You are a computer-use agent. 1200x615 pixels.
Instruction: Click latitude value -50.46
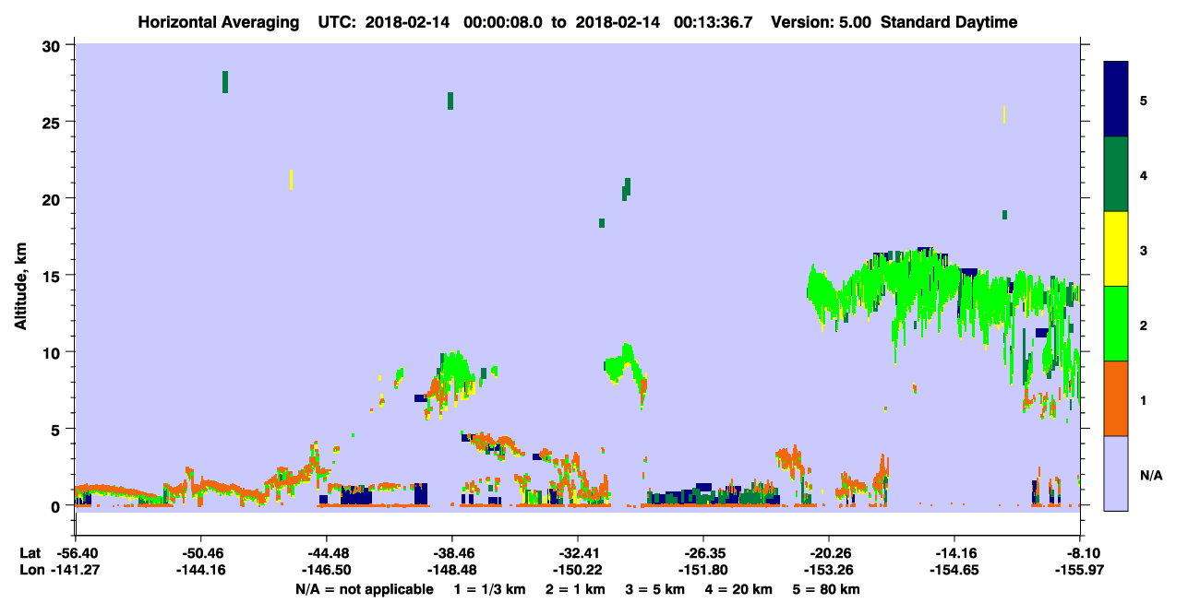point(200,553)
